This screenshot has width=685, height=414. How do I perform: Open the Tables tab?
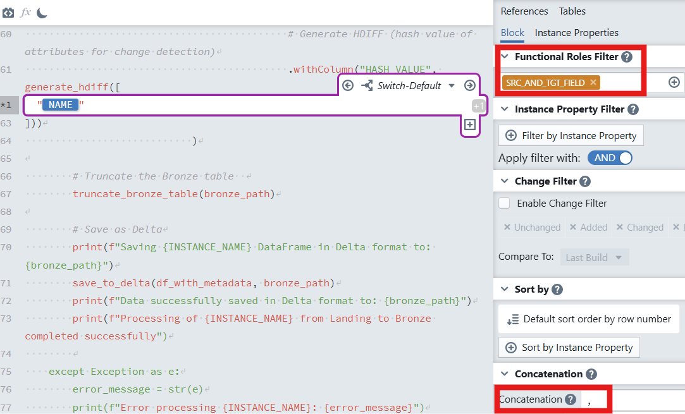(x=572, y=11)
